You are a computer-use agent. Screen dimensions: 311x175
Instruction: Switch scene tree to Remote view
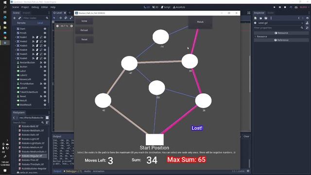[21, 23]
